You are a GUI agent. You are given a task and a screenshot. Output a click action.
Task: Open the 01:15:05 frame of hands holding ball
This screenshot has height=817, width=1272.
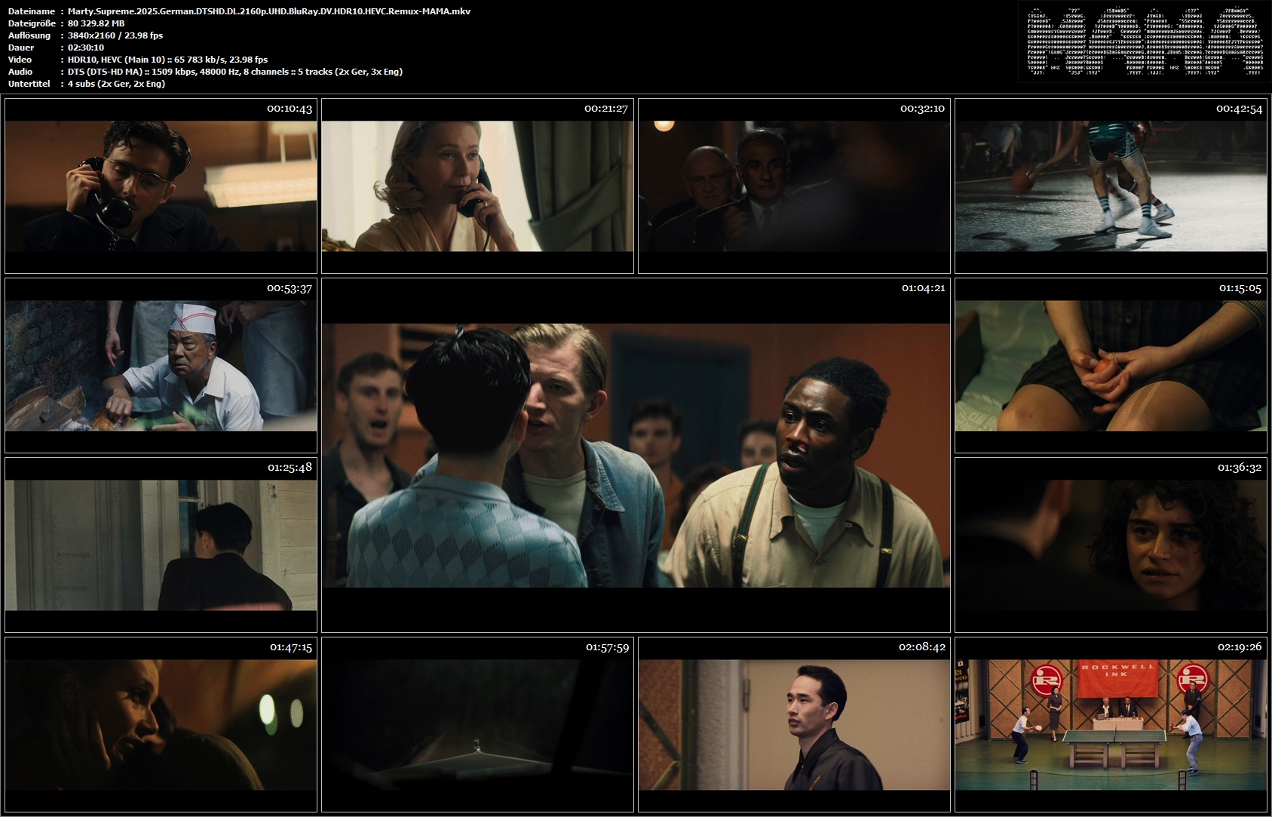tap(1111, 365)
